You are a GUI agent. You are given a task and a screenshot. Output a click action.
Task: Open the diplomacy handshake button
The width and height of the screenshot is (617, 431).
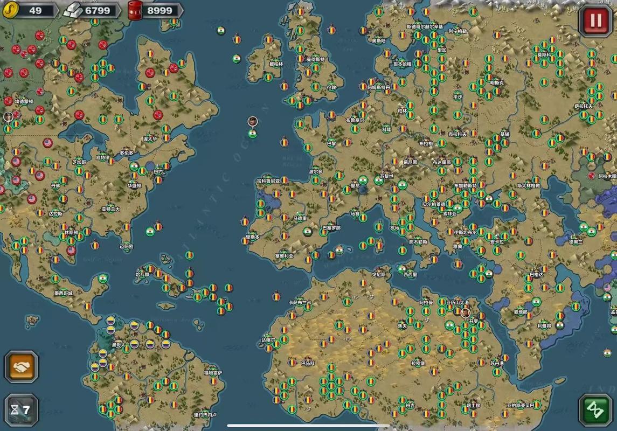(22, 367)
